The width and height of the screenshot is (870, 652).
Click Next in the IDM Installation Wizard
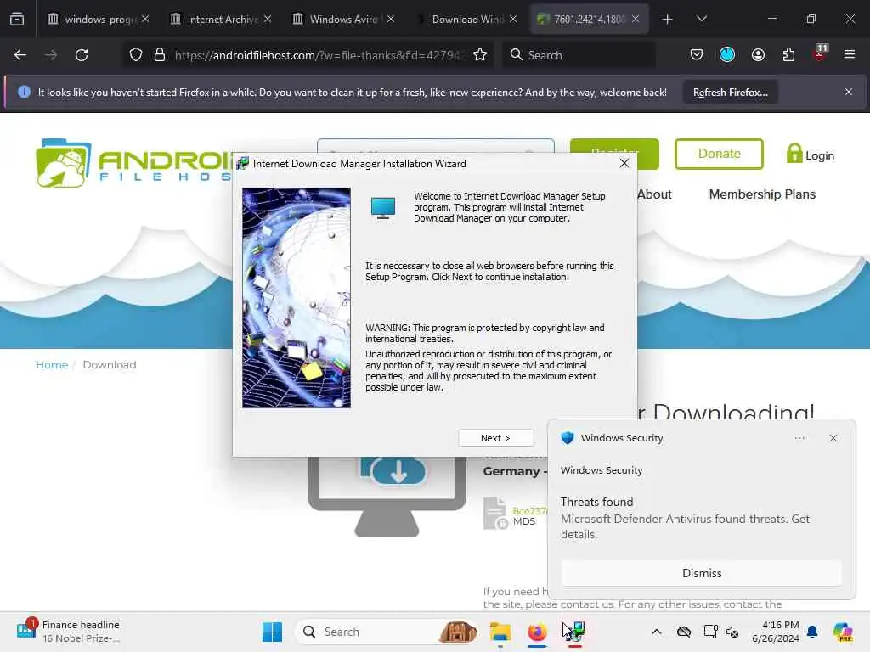pos(495,438)
